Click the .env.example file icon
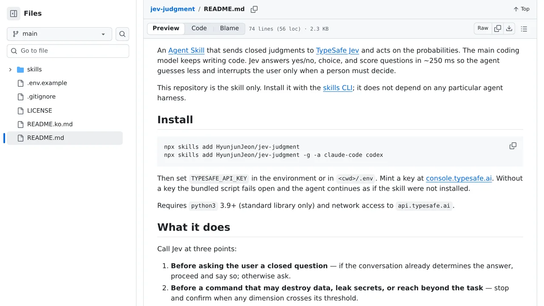The height and width of the screenshot is (306, 544). click(x=20, y=83)
